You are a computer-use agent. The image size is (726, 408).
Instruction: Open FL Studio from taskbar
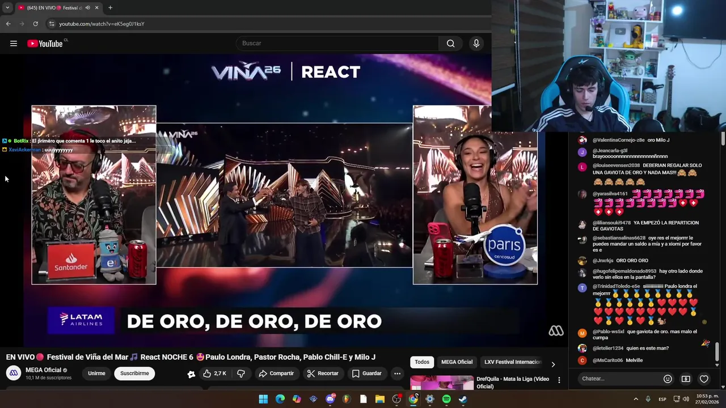tap(347, 399)
